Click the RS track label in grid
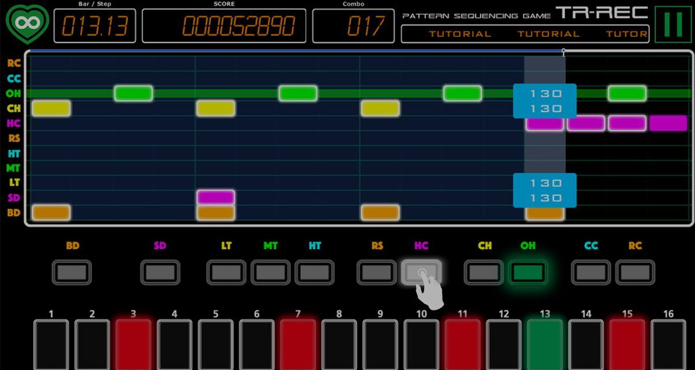The width and height of the screenshot is (695, 370). coord(14,138)
